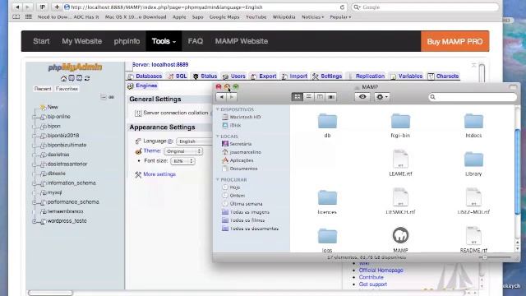
Task: Click the Google search field in Safari
Action: tap(426, 7)
